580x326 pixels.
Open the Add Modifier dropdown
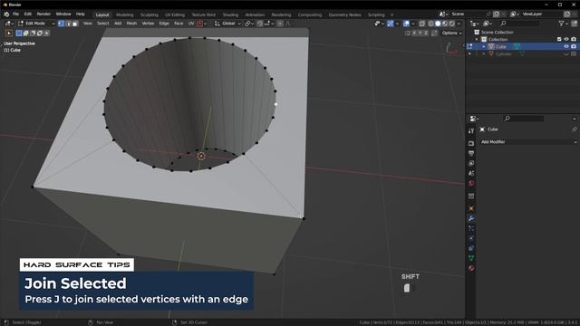[x=527, y=142]
